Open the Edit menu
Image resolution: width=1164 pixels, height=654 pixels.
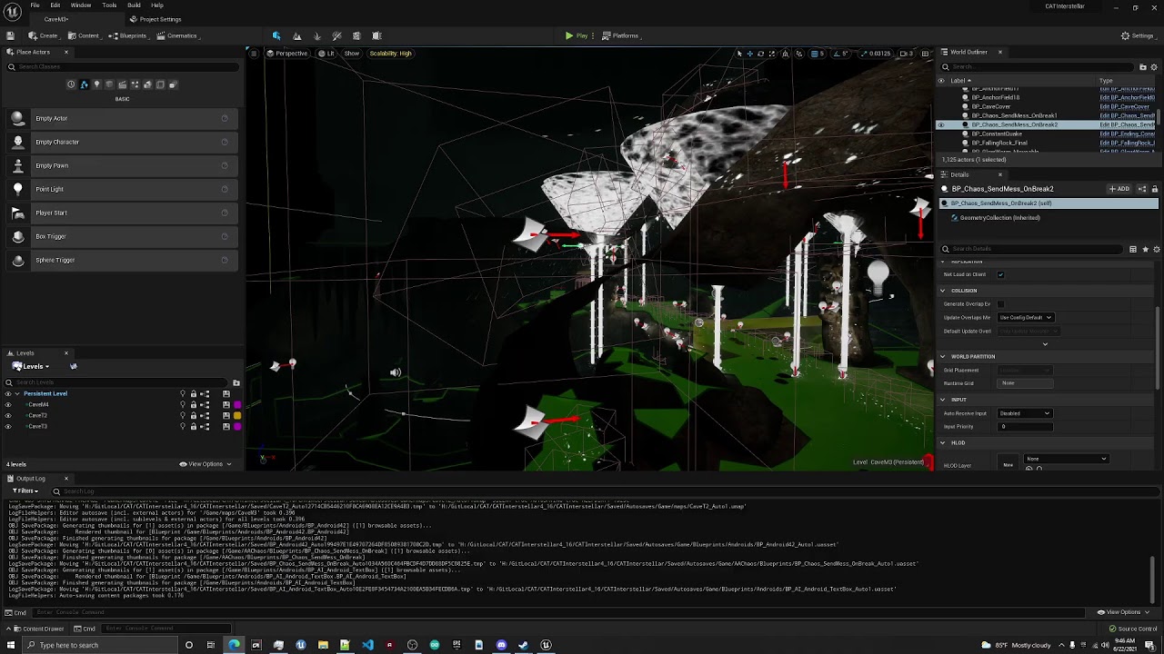(55, 5)
